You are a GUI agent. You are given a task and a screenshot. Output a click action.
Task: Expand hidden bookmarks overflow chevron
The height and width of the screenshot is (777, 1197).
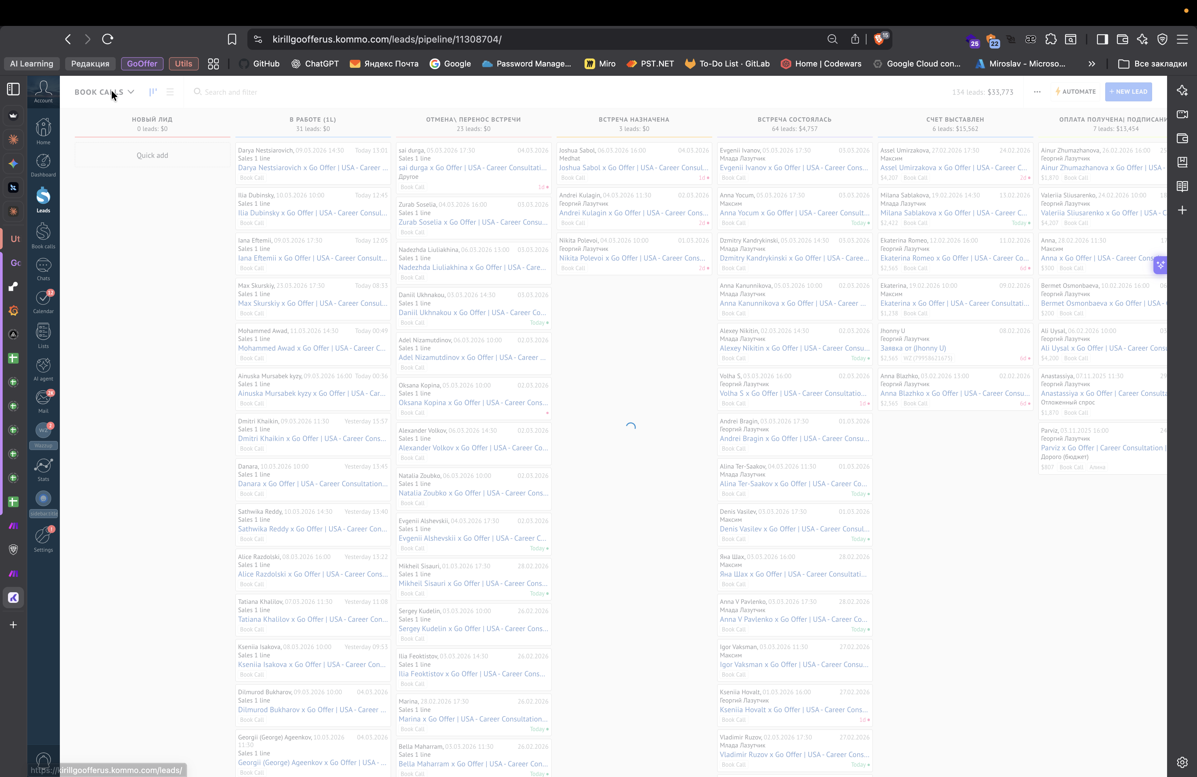[1091, 64]
